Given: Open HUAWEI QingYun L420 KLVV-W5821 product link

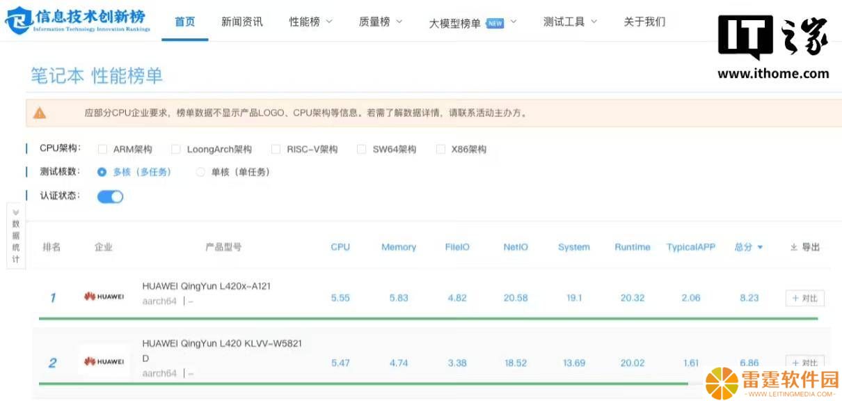Looking at the screenshot, I should click(x=222, y=350).
